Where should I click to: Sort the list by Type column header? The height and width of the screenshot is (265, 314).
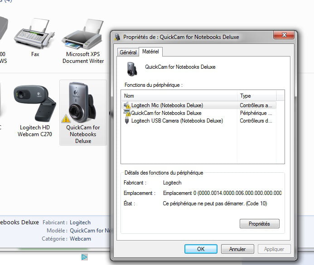point(257,96)
